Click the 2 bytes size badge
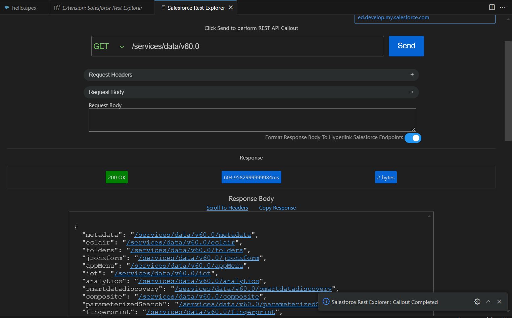Screen dimensions: 512x318 click(x=386, y=177)
